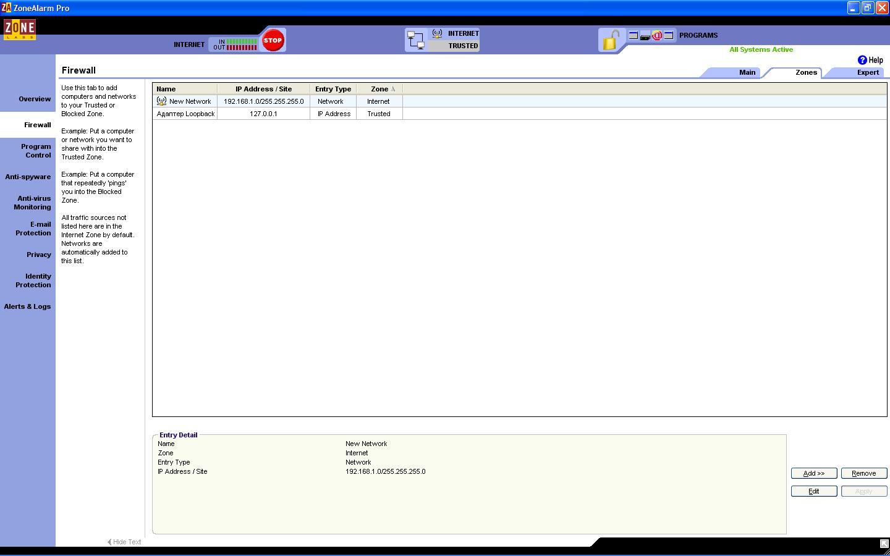Click the 127.0.0.1 IP address cell

coord(264,114)
